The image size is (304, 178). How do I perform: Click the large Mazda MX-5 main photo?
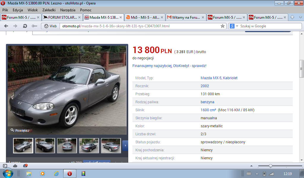[67, 90]
